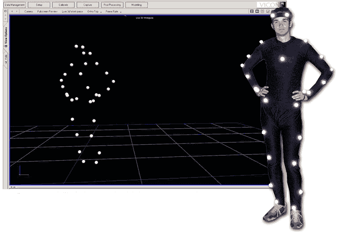
Task: Click the third view layout icon
Action: [x=262, y=11]
